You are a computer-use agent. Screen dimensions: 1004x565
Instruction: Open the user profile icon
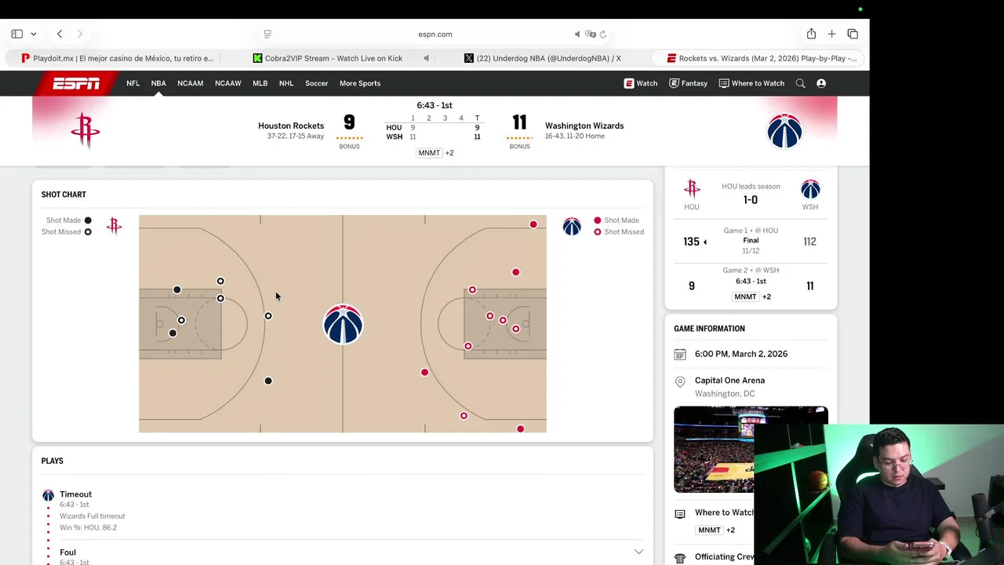(821, 83)
